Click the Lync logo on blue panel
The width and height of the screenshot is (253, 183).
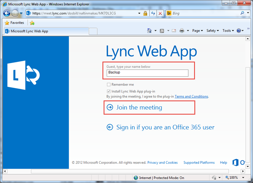tap(24, 75)
